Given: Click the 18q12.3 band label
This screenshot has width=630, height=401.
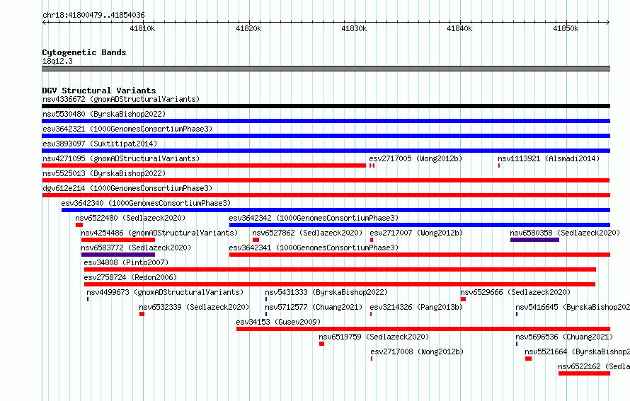Looking at the screenshot, I should [57, 61].
